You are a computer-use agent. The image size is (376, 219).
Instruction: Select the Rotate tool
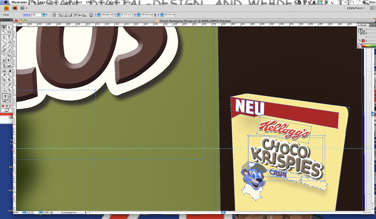(4, 56)
